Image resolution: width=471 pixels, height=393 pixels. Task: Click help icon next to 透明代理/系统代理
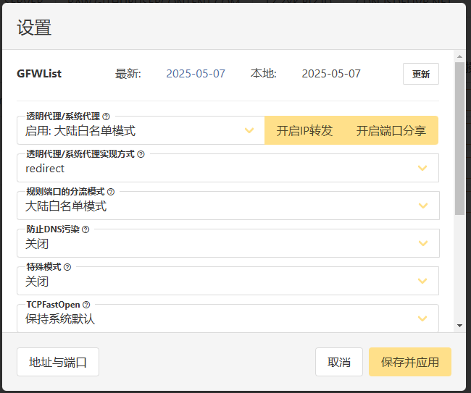pyautogui.click(x=106, y=116)
